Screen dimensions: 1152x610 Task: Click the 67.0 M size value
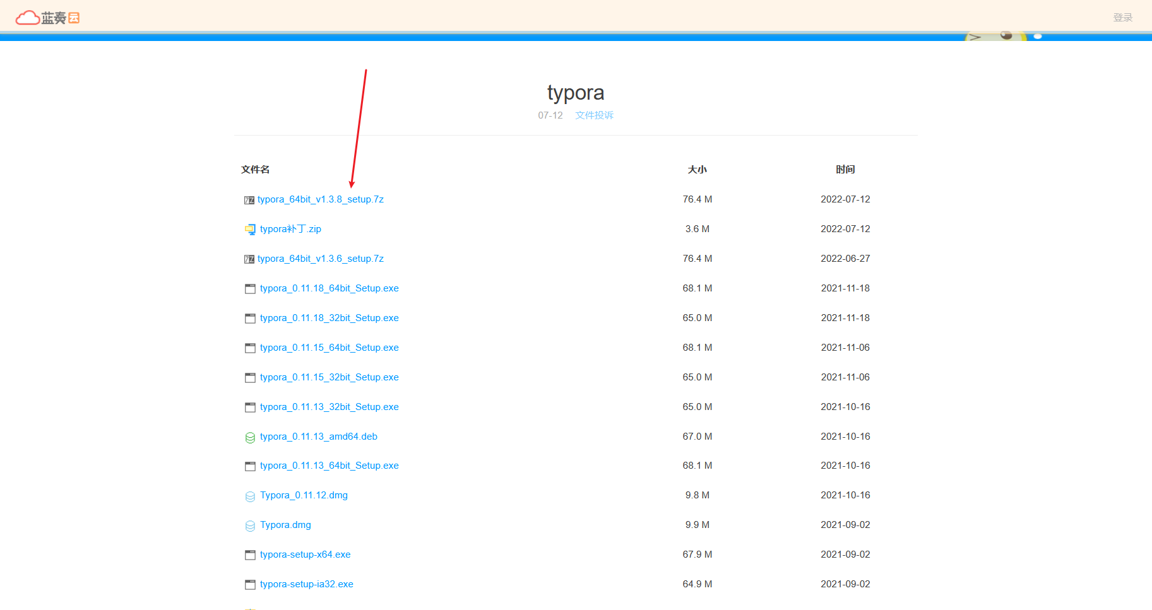click(698, 437)
